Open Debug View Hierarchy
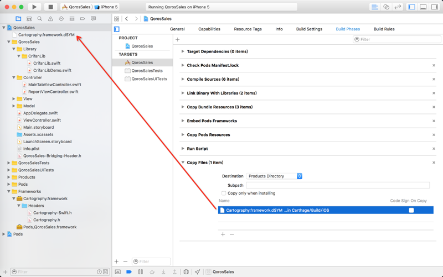The width and height of the screenshot is (443, 277). point(186,272)
